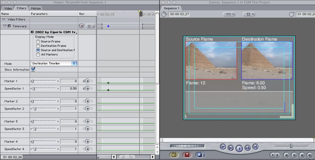The width and height of the screenshot is (315, 160).
Task: Toggle the Show Information checkbox
Action: click(x=33, y=69)
